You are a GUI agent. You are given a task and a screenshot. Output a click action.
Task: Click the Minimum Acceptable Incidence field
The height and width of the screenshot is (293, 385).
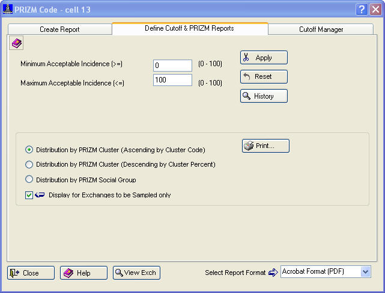pyautogui.click(x=172, y=66)
